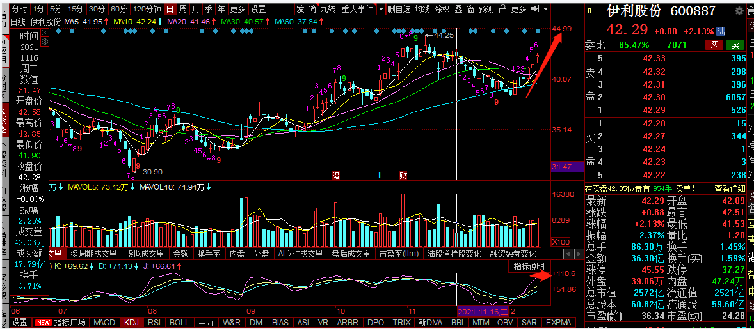Viewport: 754px width, 329px height.
Task: Expand the 更多 periods menu
Action: tap(237, 9)
